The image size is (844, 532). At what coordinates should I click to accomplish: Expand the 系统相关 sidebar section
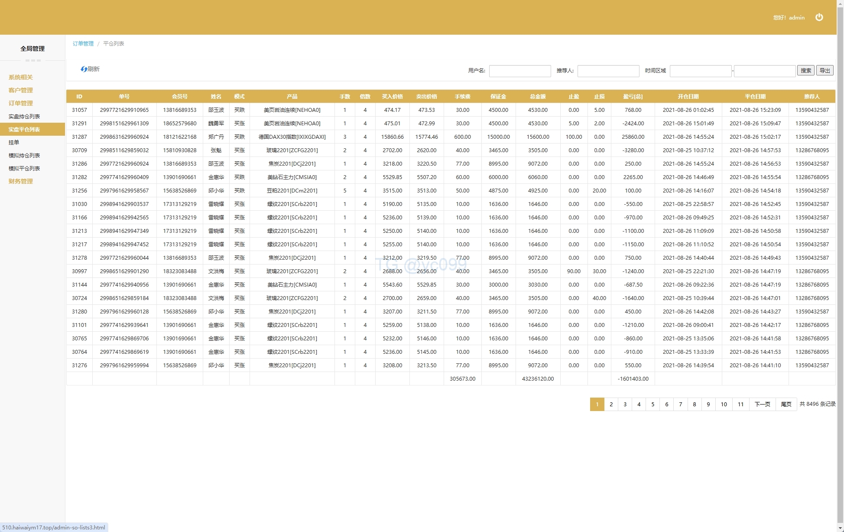tap(21, 77)
